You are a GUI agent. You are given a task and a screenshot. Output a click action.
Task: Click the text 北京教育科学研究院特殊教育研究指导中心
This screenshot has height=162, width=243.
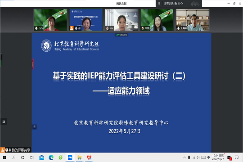pos(121,122)
